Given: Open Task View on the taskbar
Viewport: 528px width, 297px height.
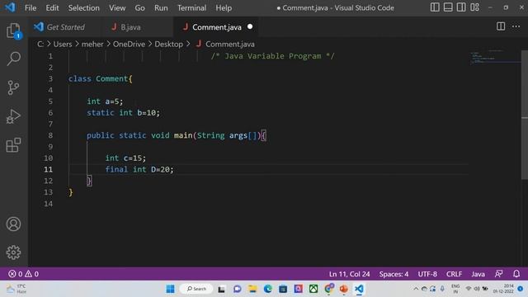Looking at the screenshot, I should pos(221,289).
